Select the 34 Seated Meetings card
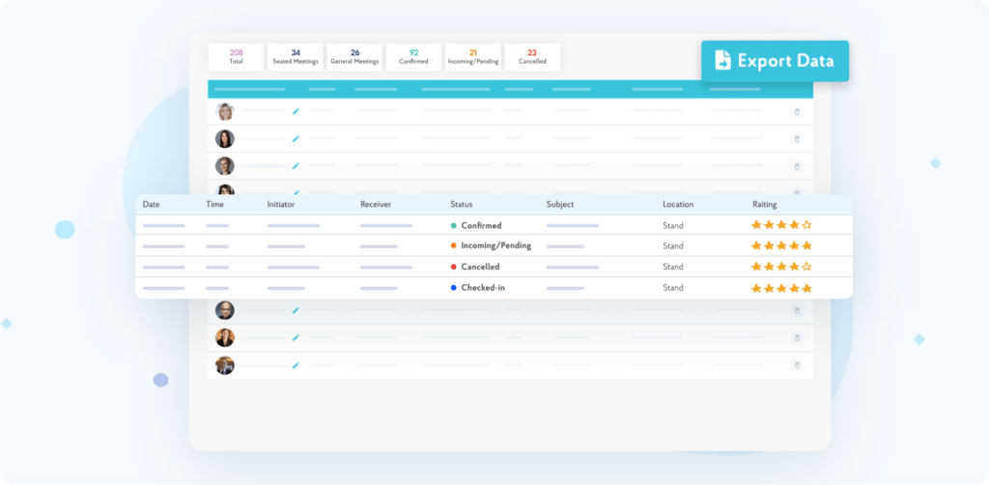This screenshot has height=485, width=989. point(296,57)
